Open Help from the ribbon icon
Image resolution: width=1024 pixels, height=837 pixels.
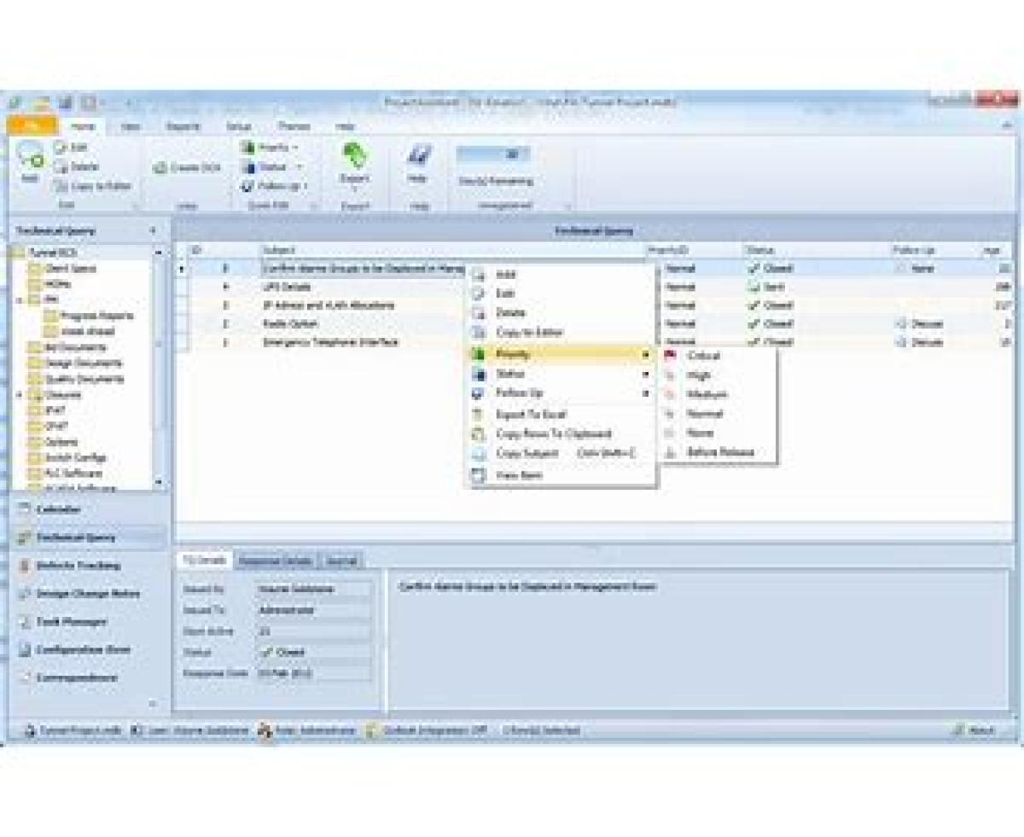(x=417, y=163)
